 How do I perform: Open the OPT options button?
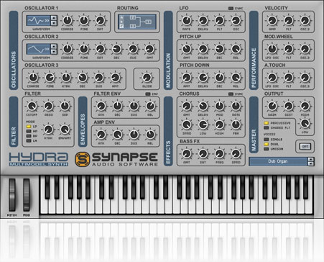(x=305, y=146)
